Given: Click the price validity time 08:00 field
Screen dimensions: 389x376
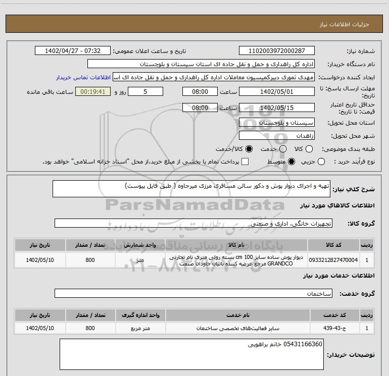Looking at the screenshot, I should point(200,108).
